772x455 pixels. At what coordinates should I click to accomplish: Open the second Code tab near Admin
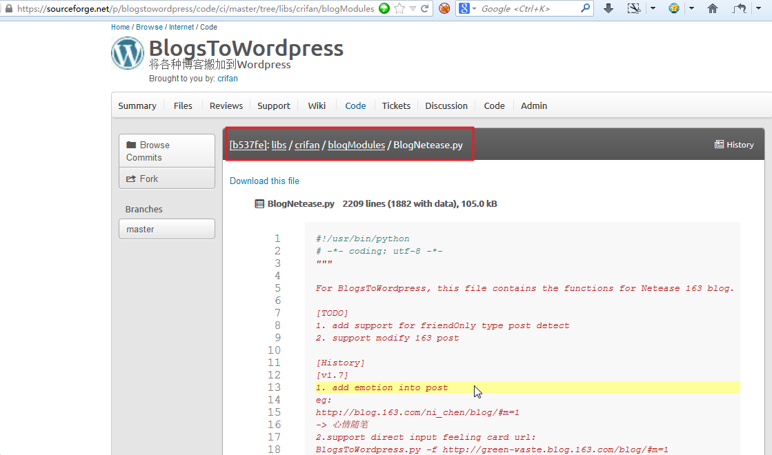[495, 105]
